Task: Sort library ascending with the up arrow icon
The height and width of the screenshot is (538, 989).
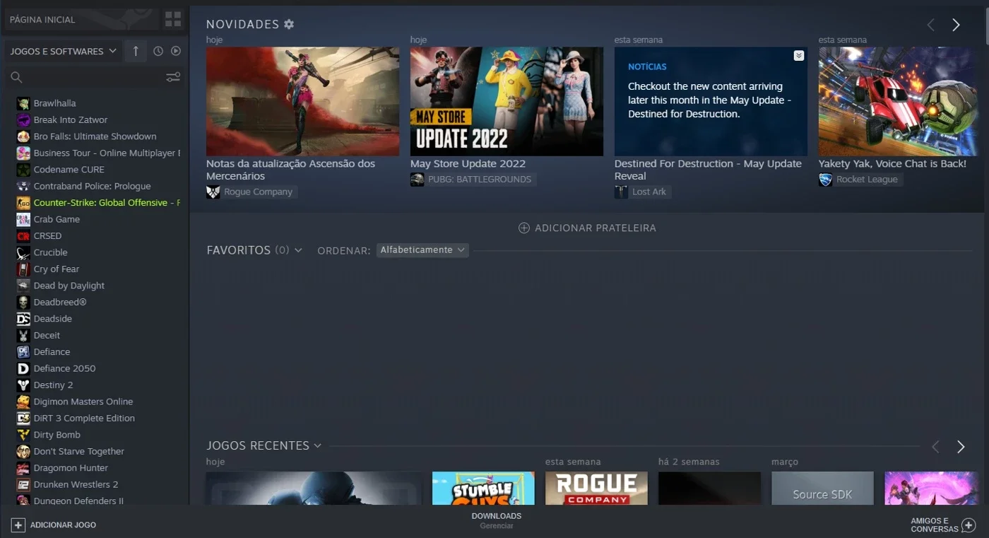Action: [136, 51]
